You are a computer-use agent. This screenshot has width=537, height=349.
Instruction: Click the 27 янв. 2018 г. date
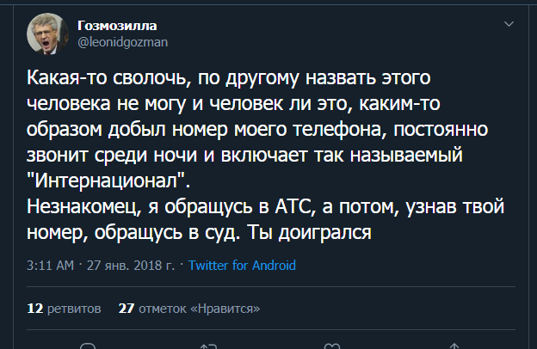(x=130, y=265)
